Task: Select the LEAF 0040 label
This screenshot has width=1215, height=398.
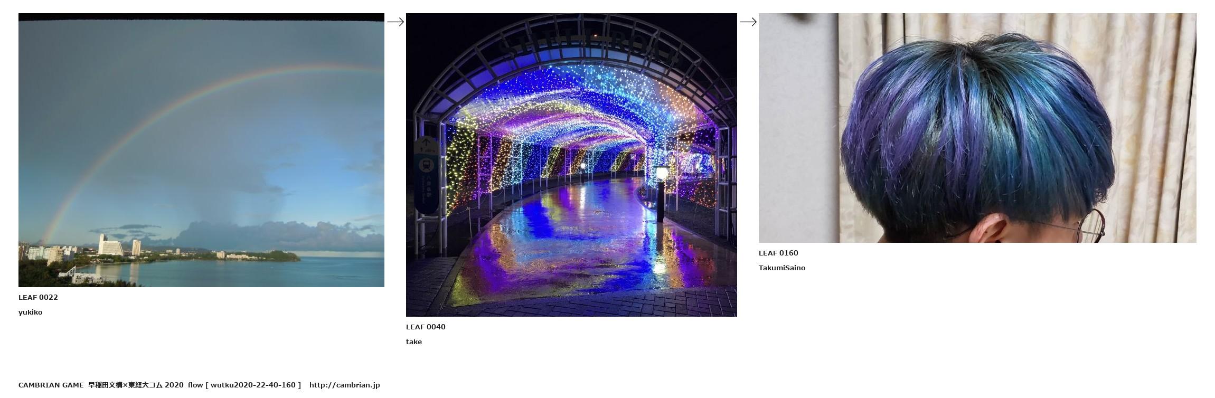Action: click(x=426, y=327)
